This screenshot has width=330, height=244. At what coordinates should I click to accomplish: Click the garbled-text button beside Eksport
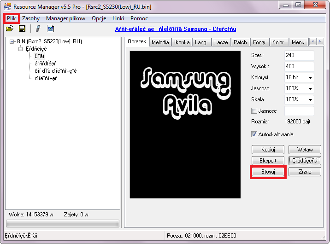[305, 161]
